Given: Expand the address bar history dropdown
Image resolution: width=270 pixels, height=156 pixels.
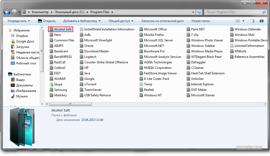Looking at the screenshot, I should tap(193, 12).
